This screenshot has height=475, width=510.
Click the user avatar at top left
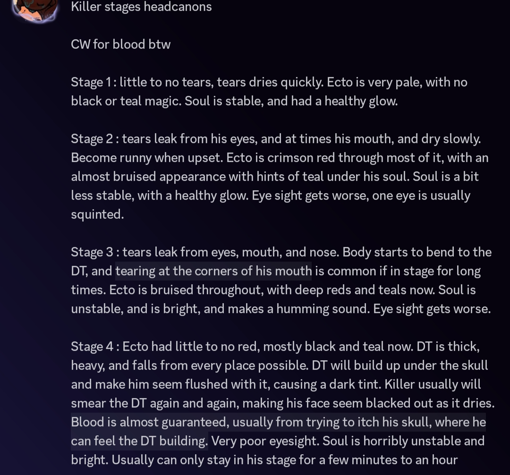click(x=35, y=8)
